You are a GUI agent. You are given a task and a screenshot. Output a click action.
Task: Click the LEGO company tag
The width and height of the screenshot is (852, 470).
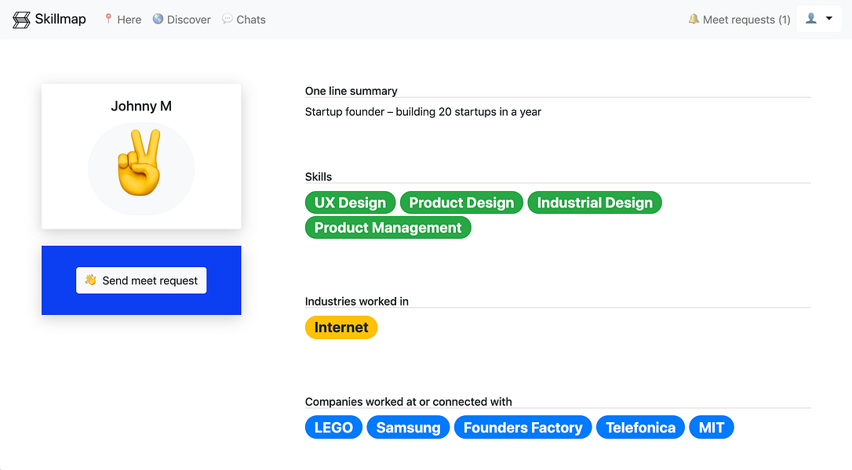click(333, 428)
